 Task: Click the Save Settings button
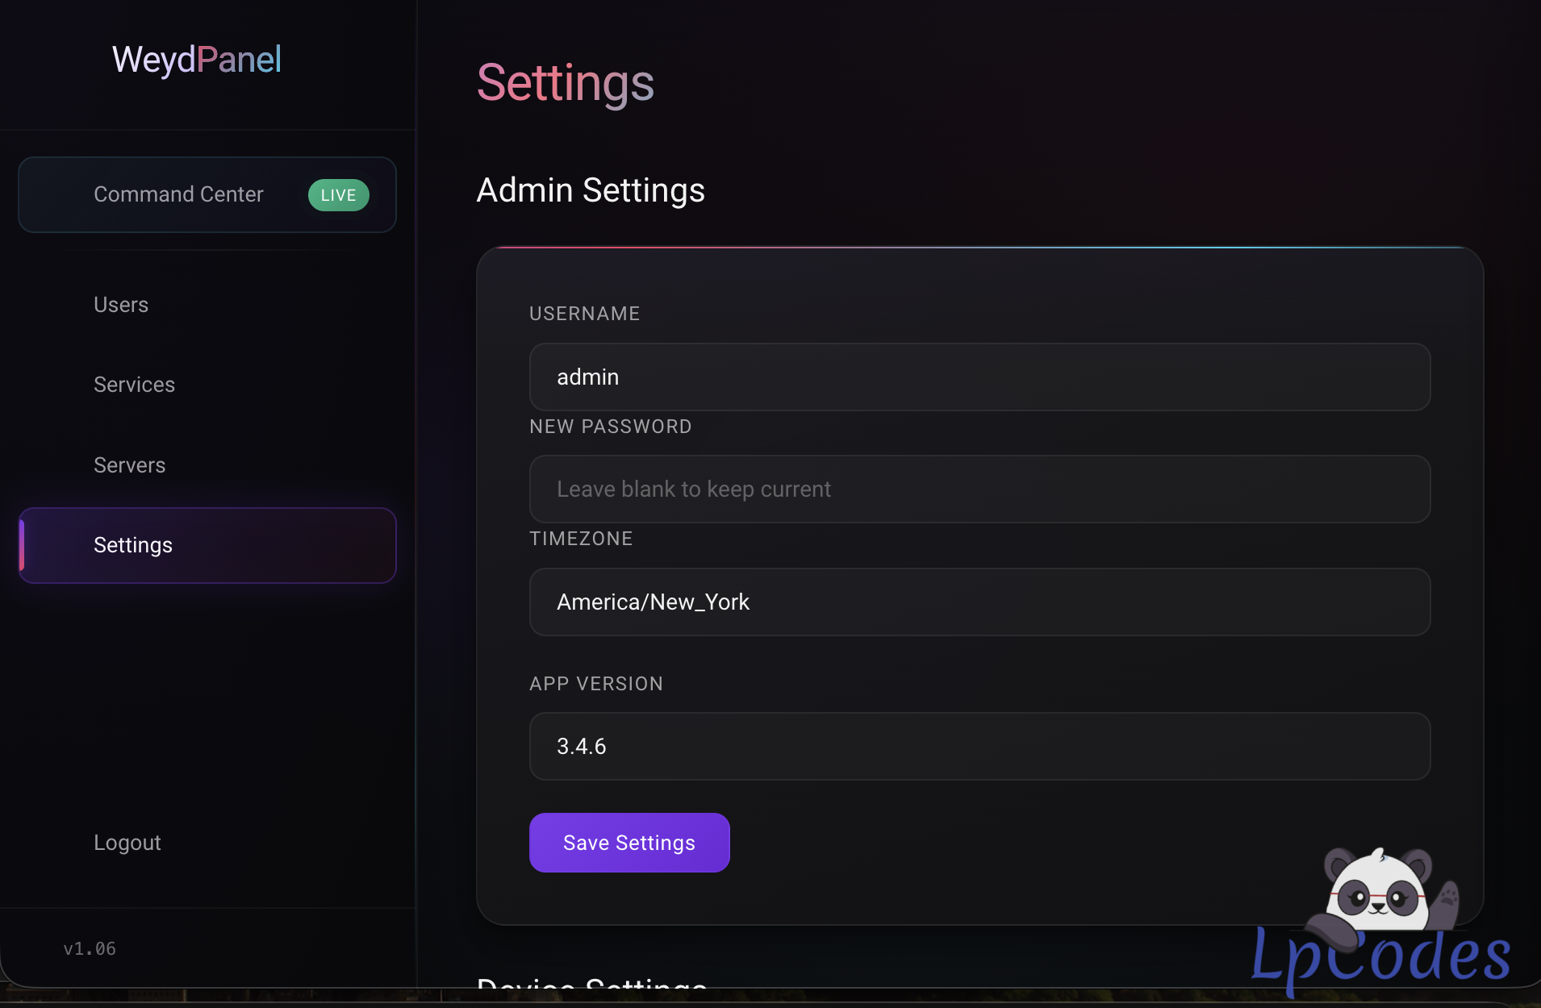pyautogui.click(x=629, y=843)
